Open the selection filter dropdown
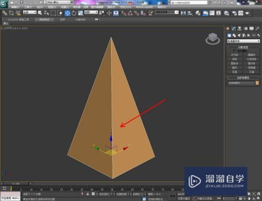The height and width of the screenshot is (201, 262). 30,12
